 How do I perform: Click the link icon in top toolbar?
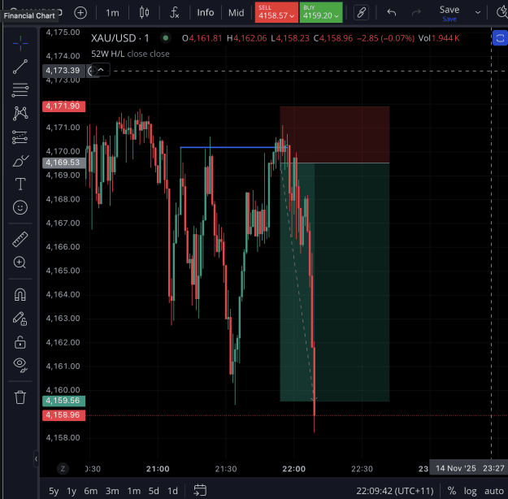click(x=361, y=13)
